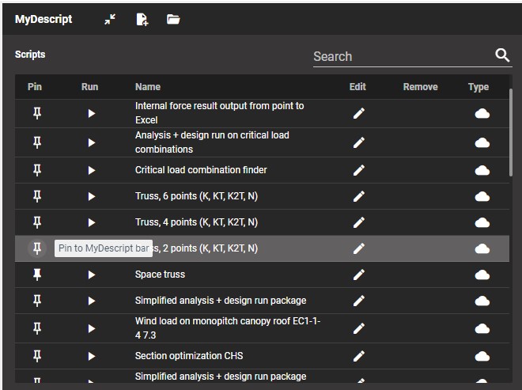Run Truss, 4 points script
This screenshot has height=390, width=522.
[91, 222]
